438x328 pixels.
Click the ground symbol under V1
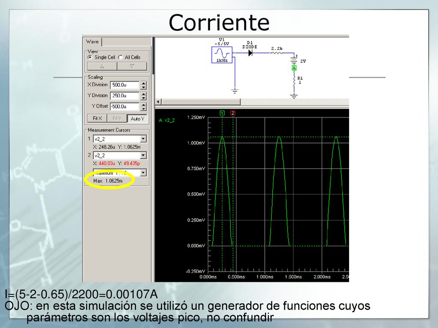235,91
